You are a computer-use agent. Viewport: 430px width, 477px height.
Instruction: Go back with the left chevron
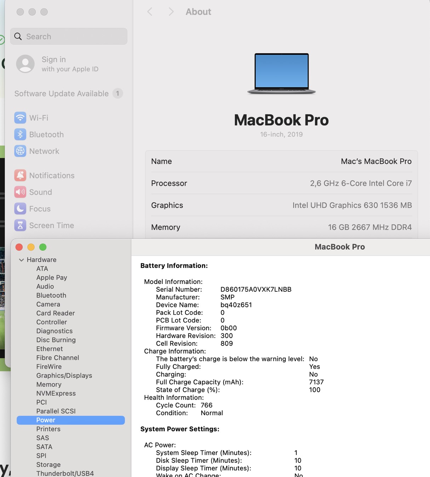click(150, 12)
